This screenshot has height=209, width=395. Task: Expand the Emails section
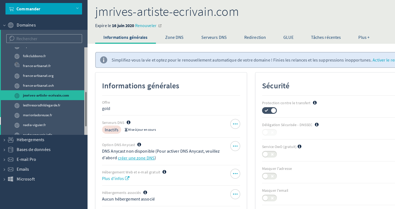pos(4,169)
